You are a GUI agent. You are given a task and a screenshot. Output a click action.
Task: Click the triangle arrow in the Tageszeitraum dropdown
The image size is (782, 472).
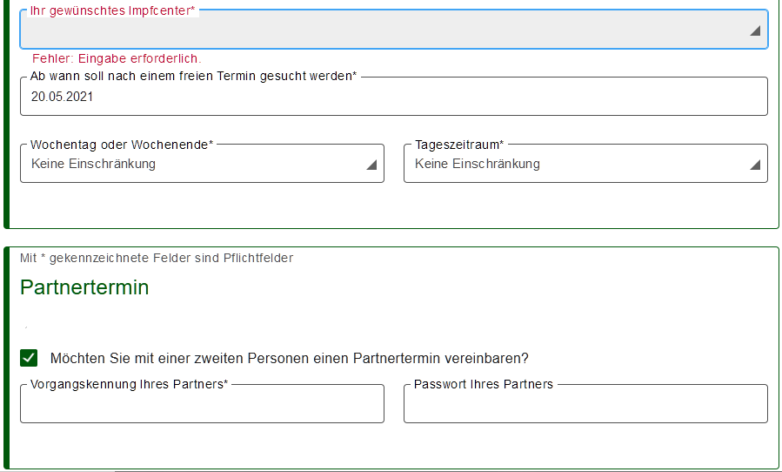point(755,165)
